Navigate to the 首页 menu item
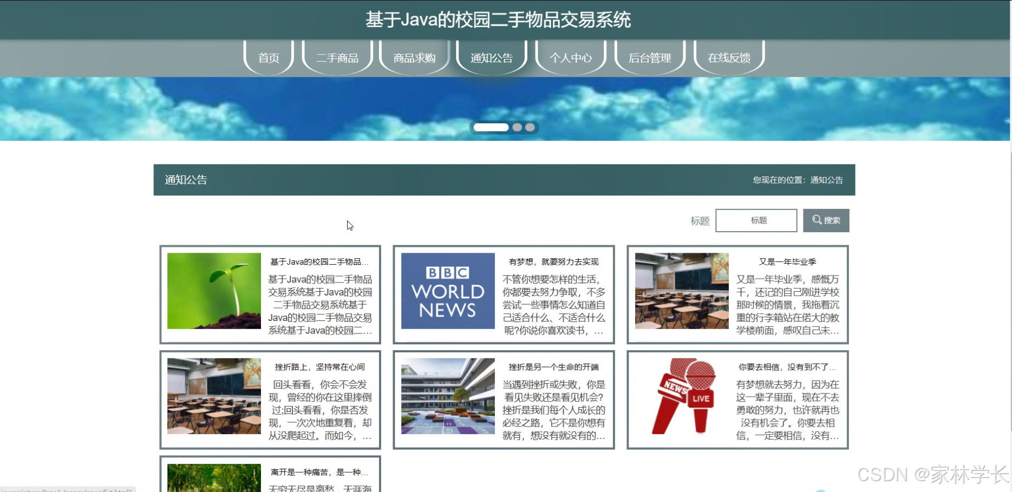Viewport: 1012px width, 492px height. (268, 58)
